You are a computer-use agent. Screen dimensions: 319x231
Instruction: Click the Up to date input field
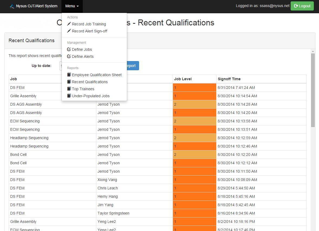pyautogui.click(x=61, y=66)
